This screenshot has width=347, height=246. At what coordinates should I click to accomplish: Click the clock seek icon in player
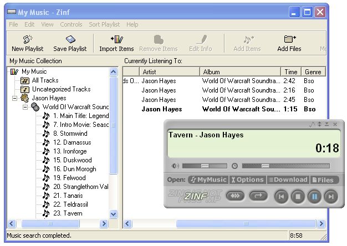(235, 166)
